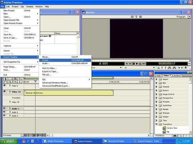Switch to Adobe Photoshop in taskbar
This screenshot has height=144, width=193.
pos(57,141)
